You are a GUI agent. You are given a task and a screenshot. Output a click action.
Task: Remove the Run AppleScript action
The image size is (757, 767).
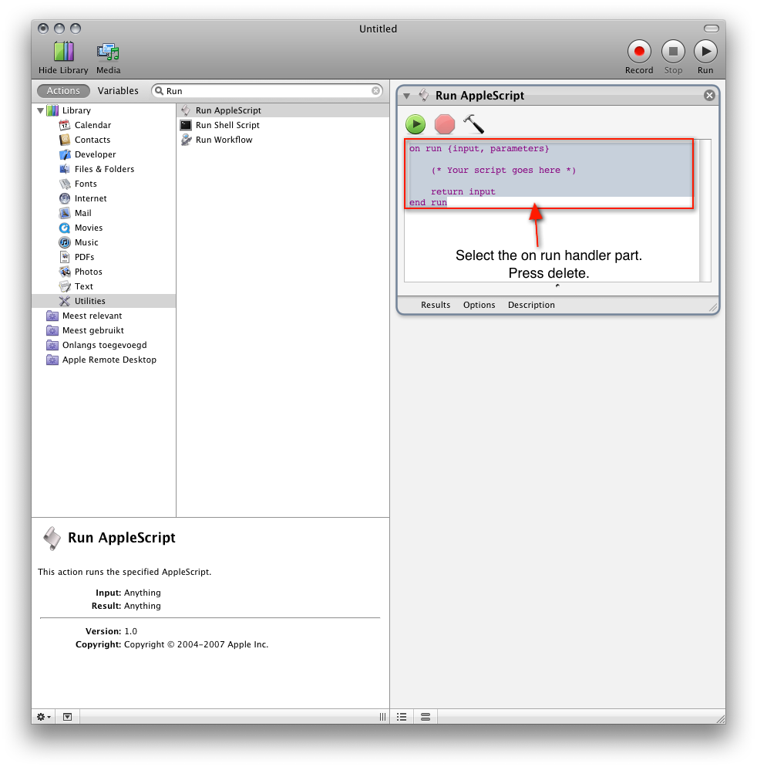pos(710,96)
